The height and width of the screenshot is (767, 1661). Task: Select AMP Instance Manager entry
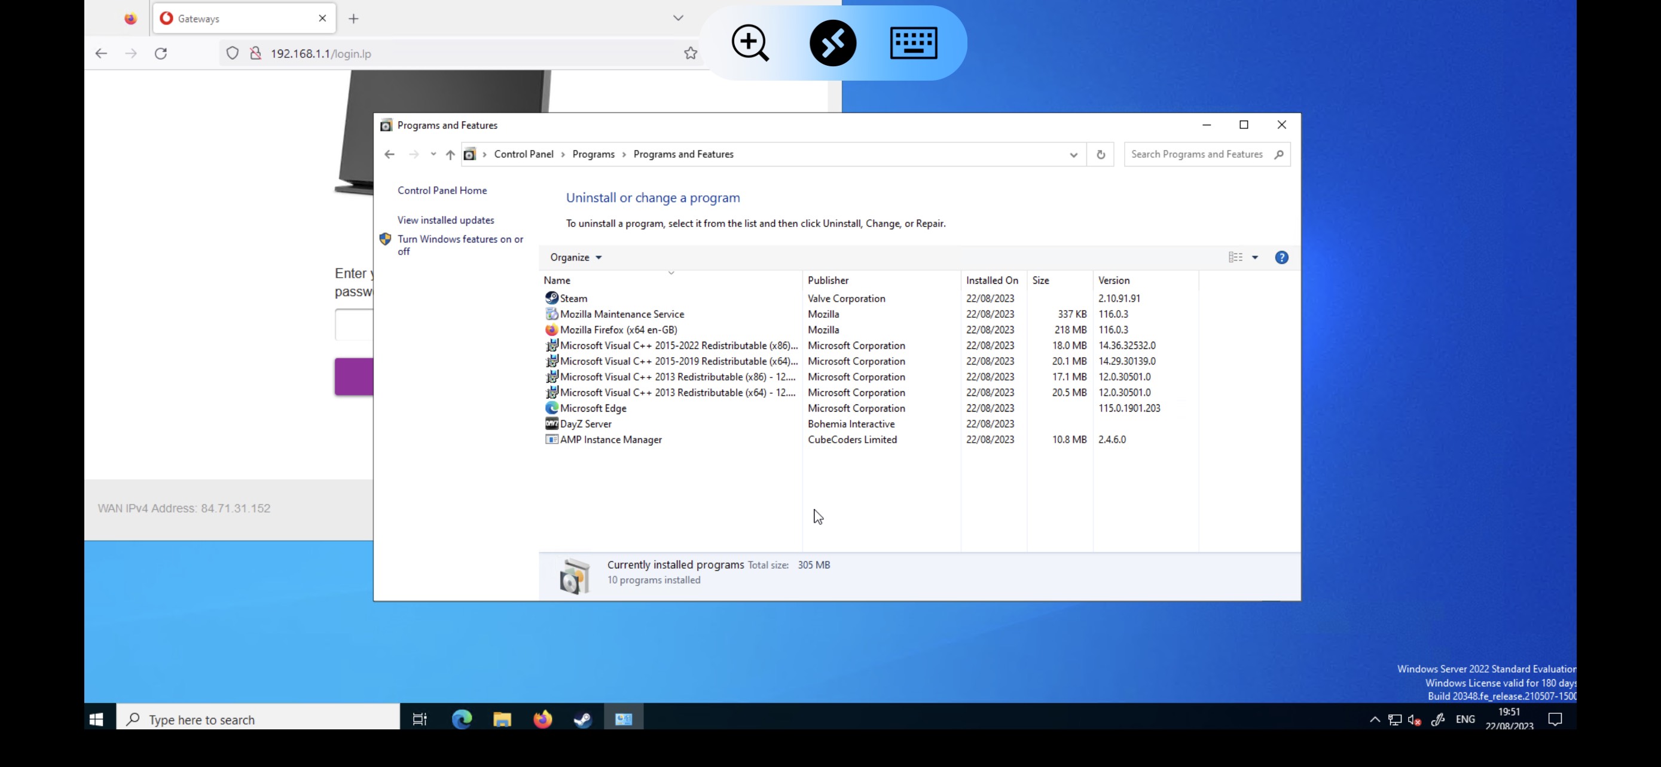[x=610, y=439]
